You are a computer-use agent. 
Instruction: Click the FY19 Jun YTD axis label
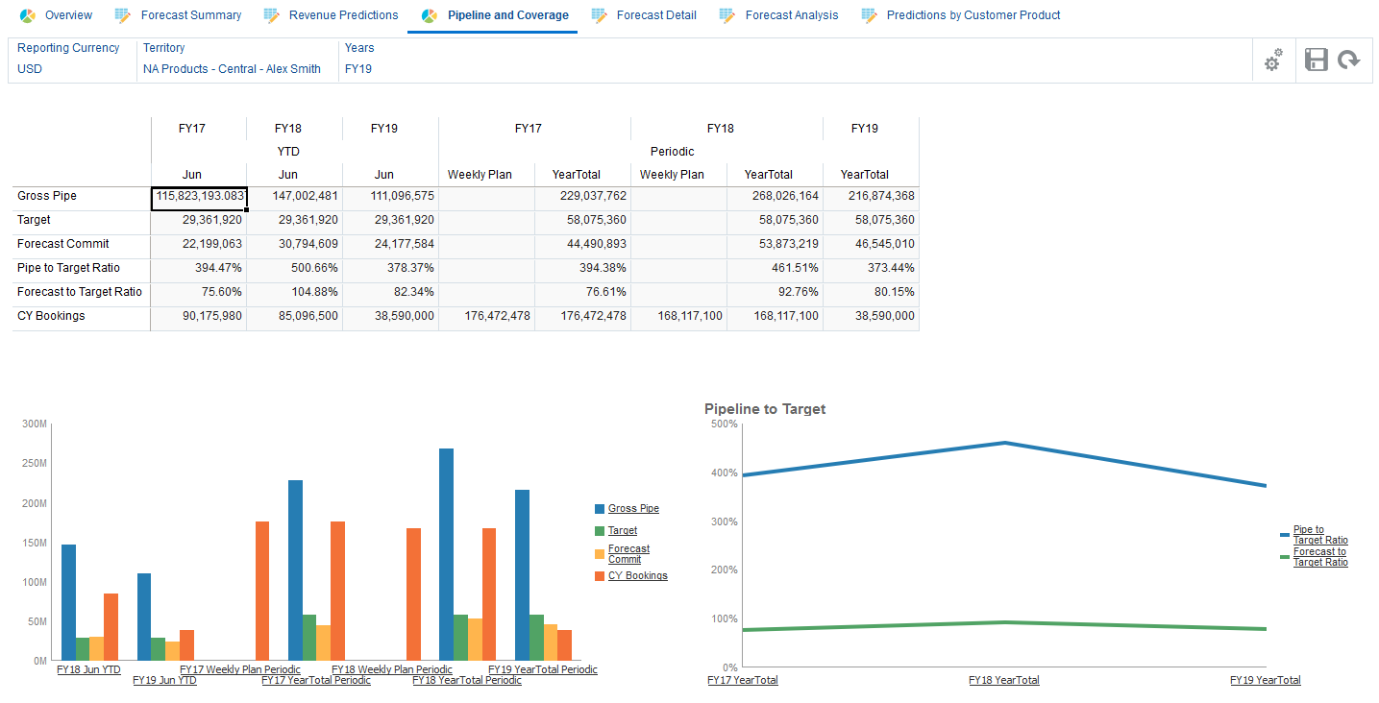click(164, 681)
